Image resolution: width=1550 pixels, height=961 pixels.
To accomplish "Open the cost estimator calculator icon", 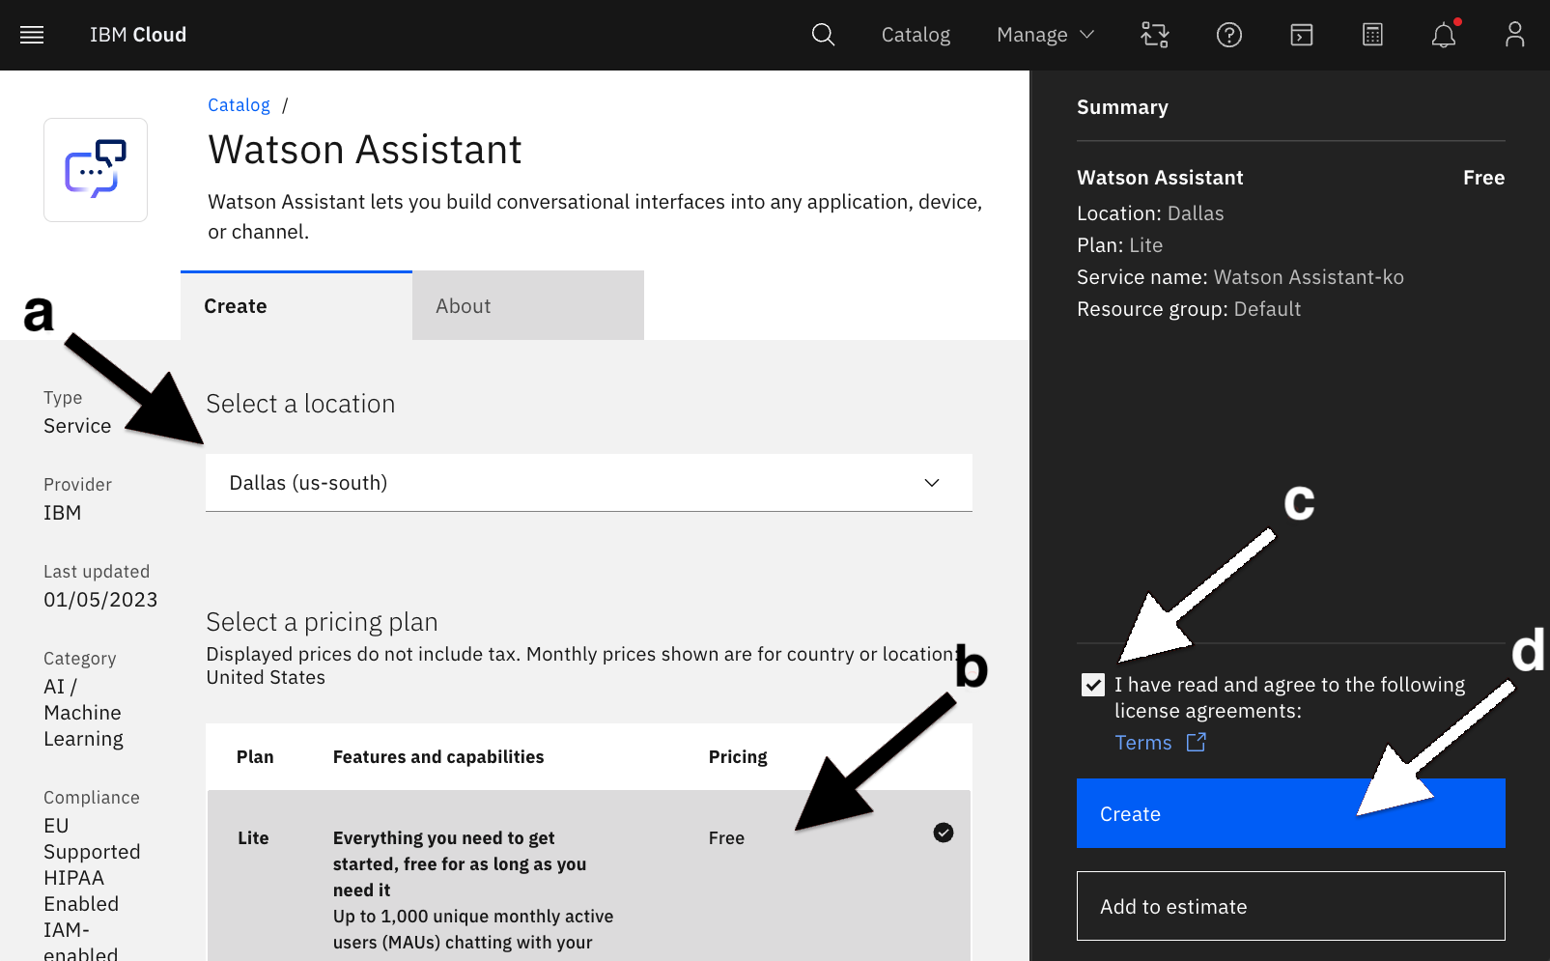I will click(1372, 35).
